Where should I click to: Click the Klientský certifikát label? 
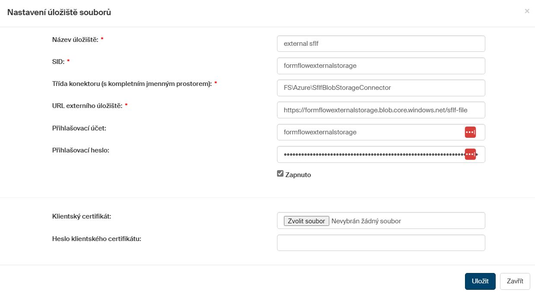[82, 216]
